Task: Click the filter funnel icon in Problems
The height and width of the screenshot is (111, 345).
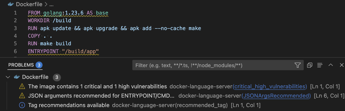Action: tap(298, 65)
